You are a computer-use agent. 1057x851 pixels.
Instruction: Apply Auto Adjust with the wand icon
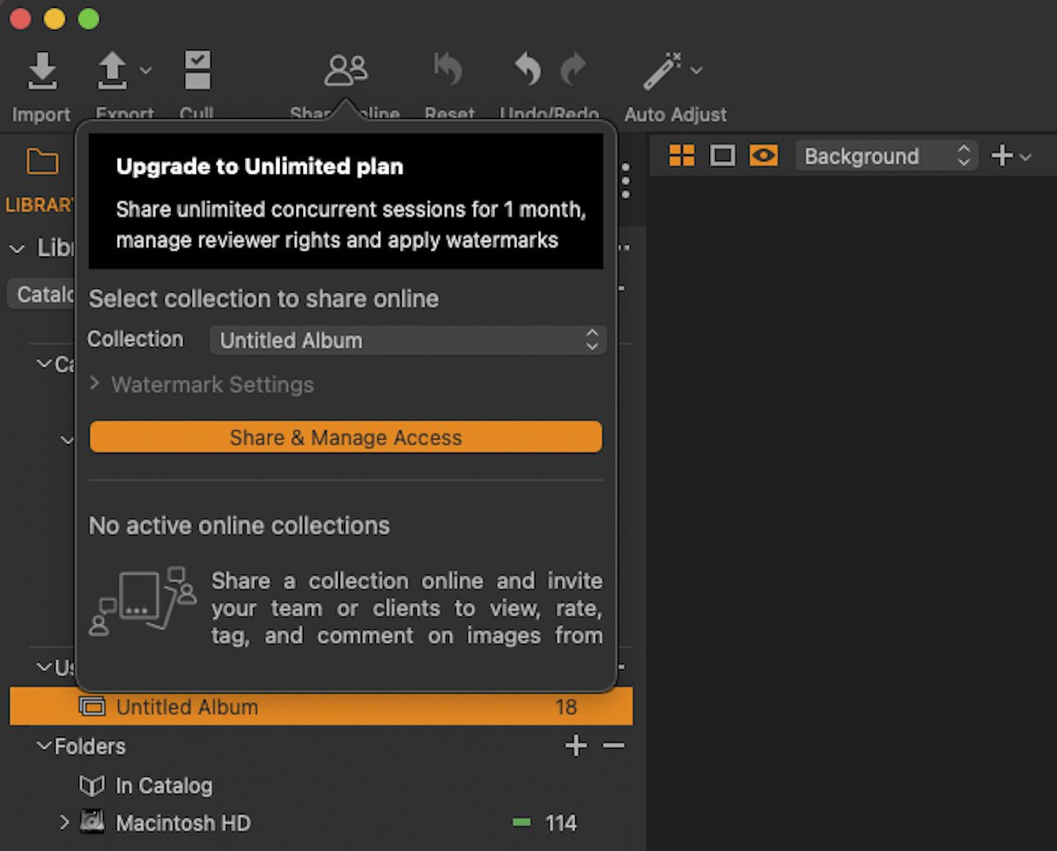click(662, 70)
